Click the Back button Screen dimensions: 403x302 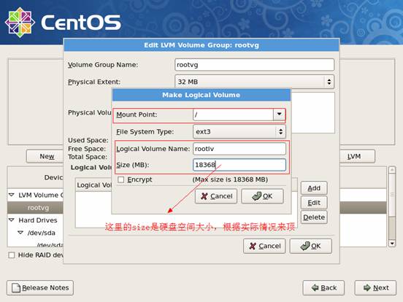[x=323, y=287]
